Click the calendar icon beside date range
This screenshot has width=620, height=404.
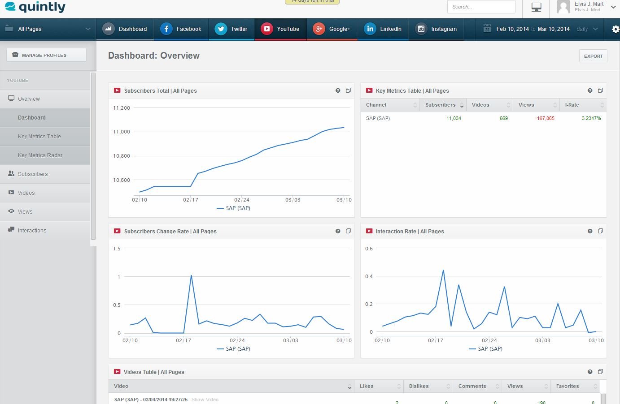point(487,29)
